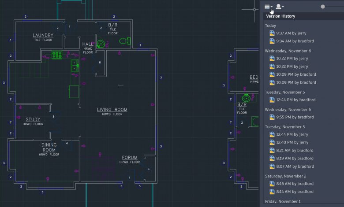Click the Version History panel title
This screenshot has width=344, height=207.
coord(280,16)
